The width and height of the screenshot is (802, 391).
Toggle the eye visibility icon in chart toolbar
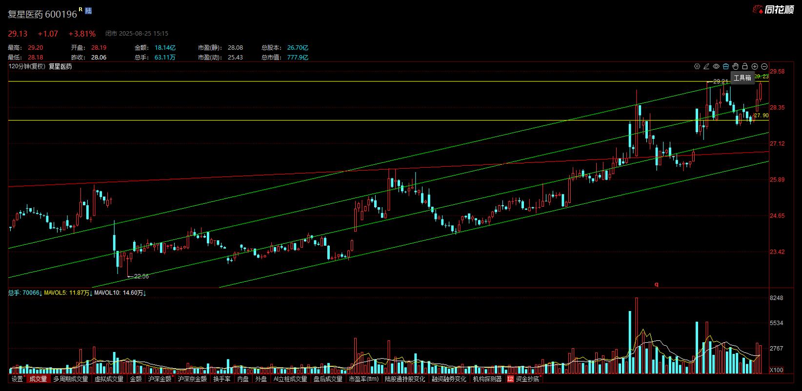(716, 66)
